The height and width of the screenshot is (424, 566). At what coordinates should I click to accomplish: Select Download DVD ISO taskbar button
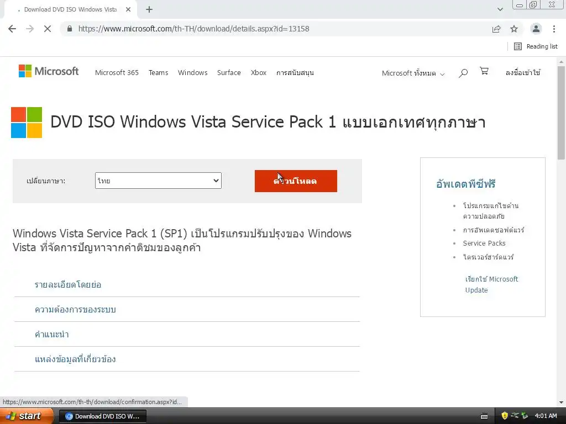[102, 416]
